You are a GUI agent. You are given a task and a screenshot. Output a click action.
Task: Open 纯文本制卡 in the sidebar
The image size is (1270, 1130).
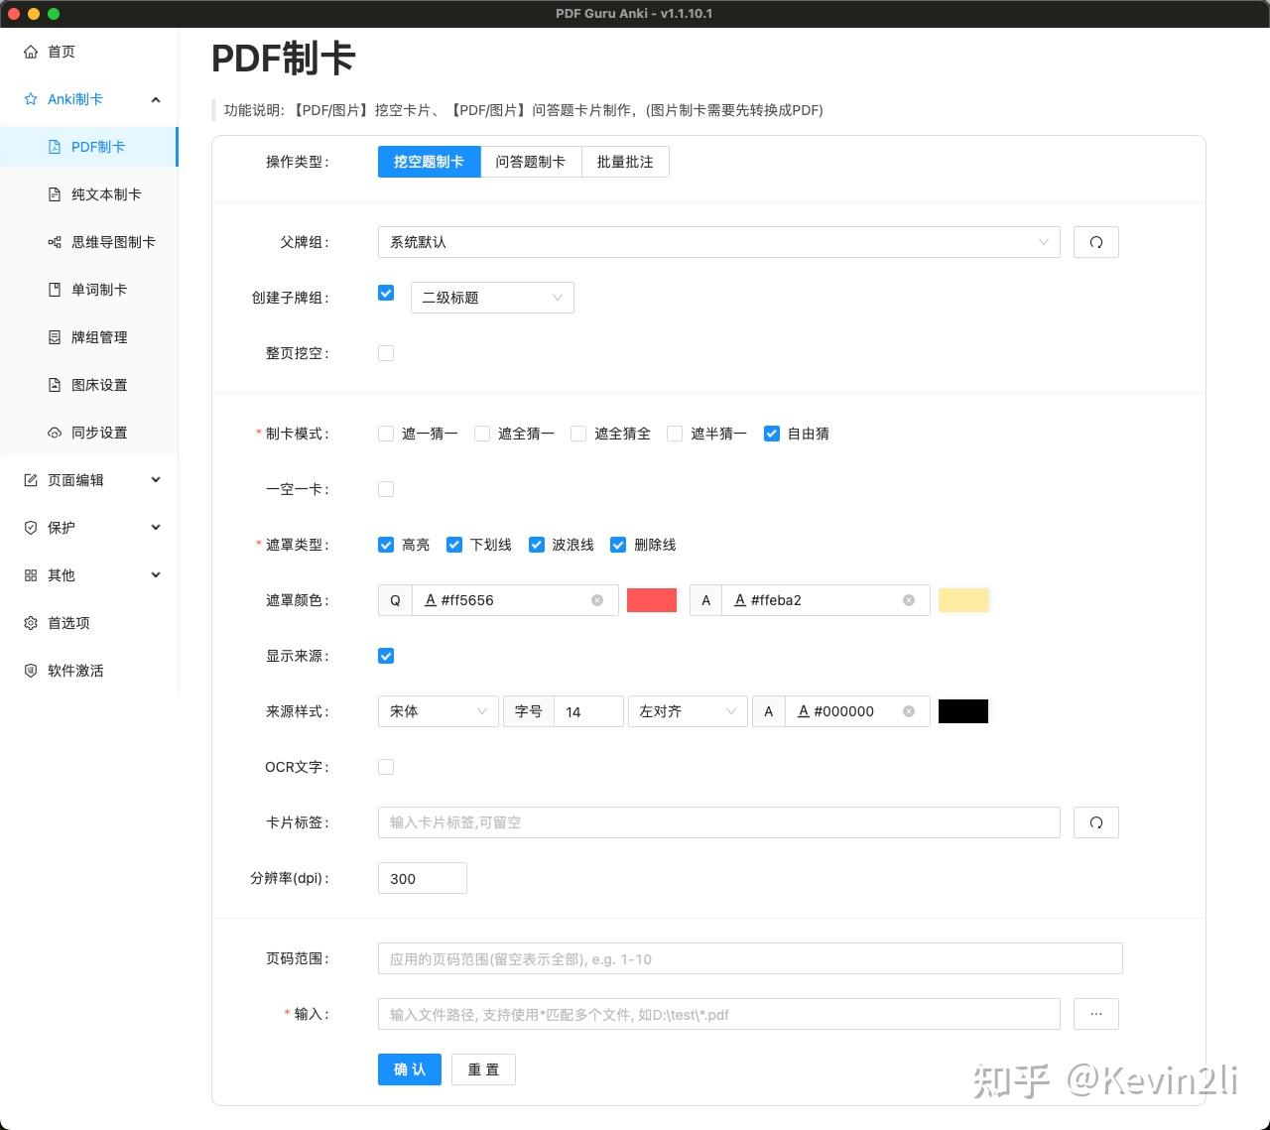(x=89, y=194)
